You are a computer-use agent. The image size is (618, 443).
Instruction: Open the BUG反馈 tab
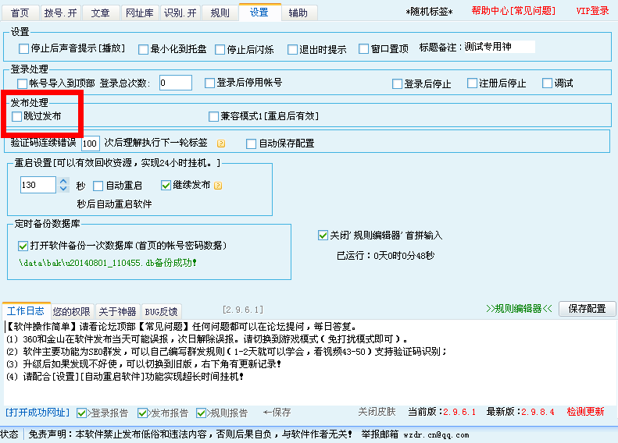[161, 312]
